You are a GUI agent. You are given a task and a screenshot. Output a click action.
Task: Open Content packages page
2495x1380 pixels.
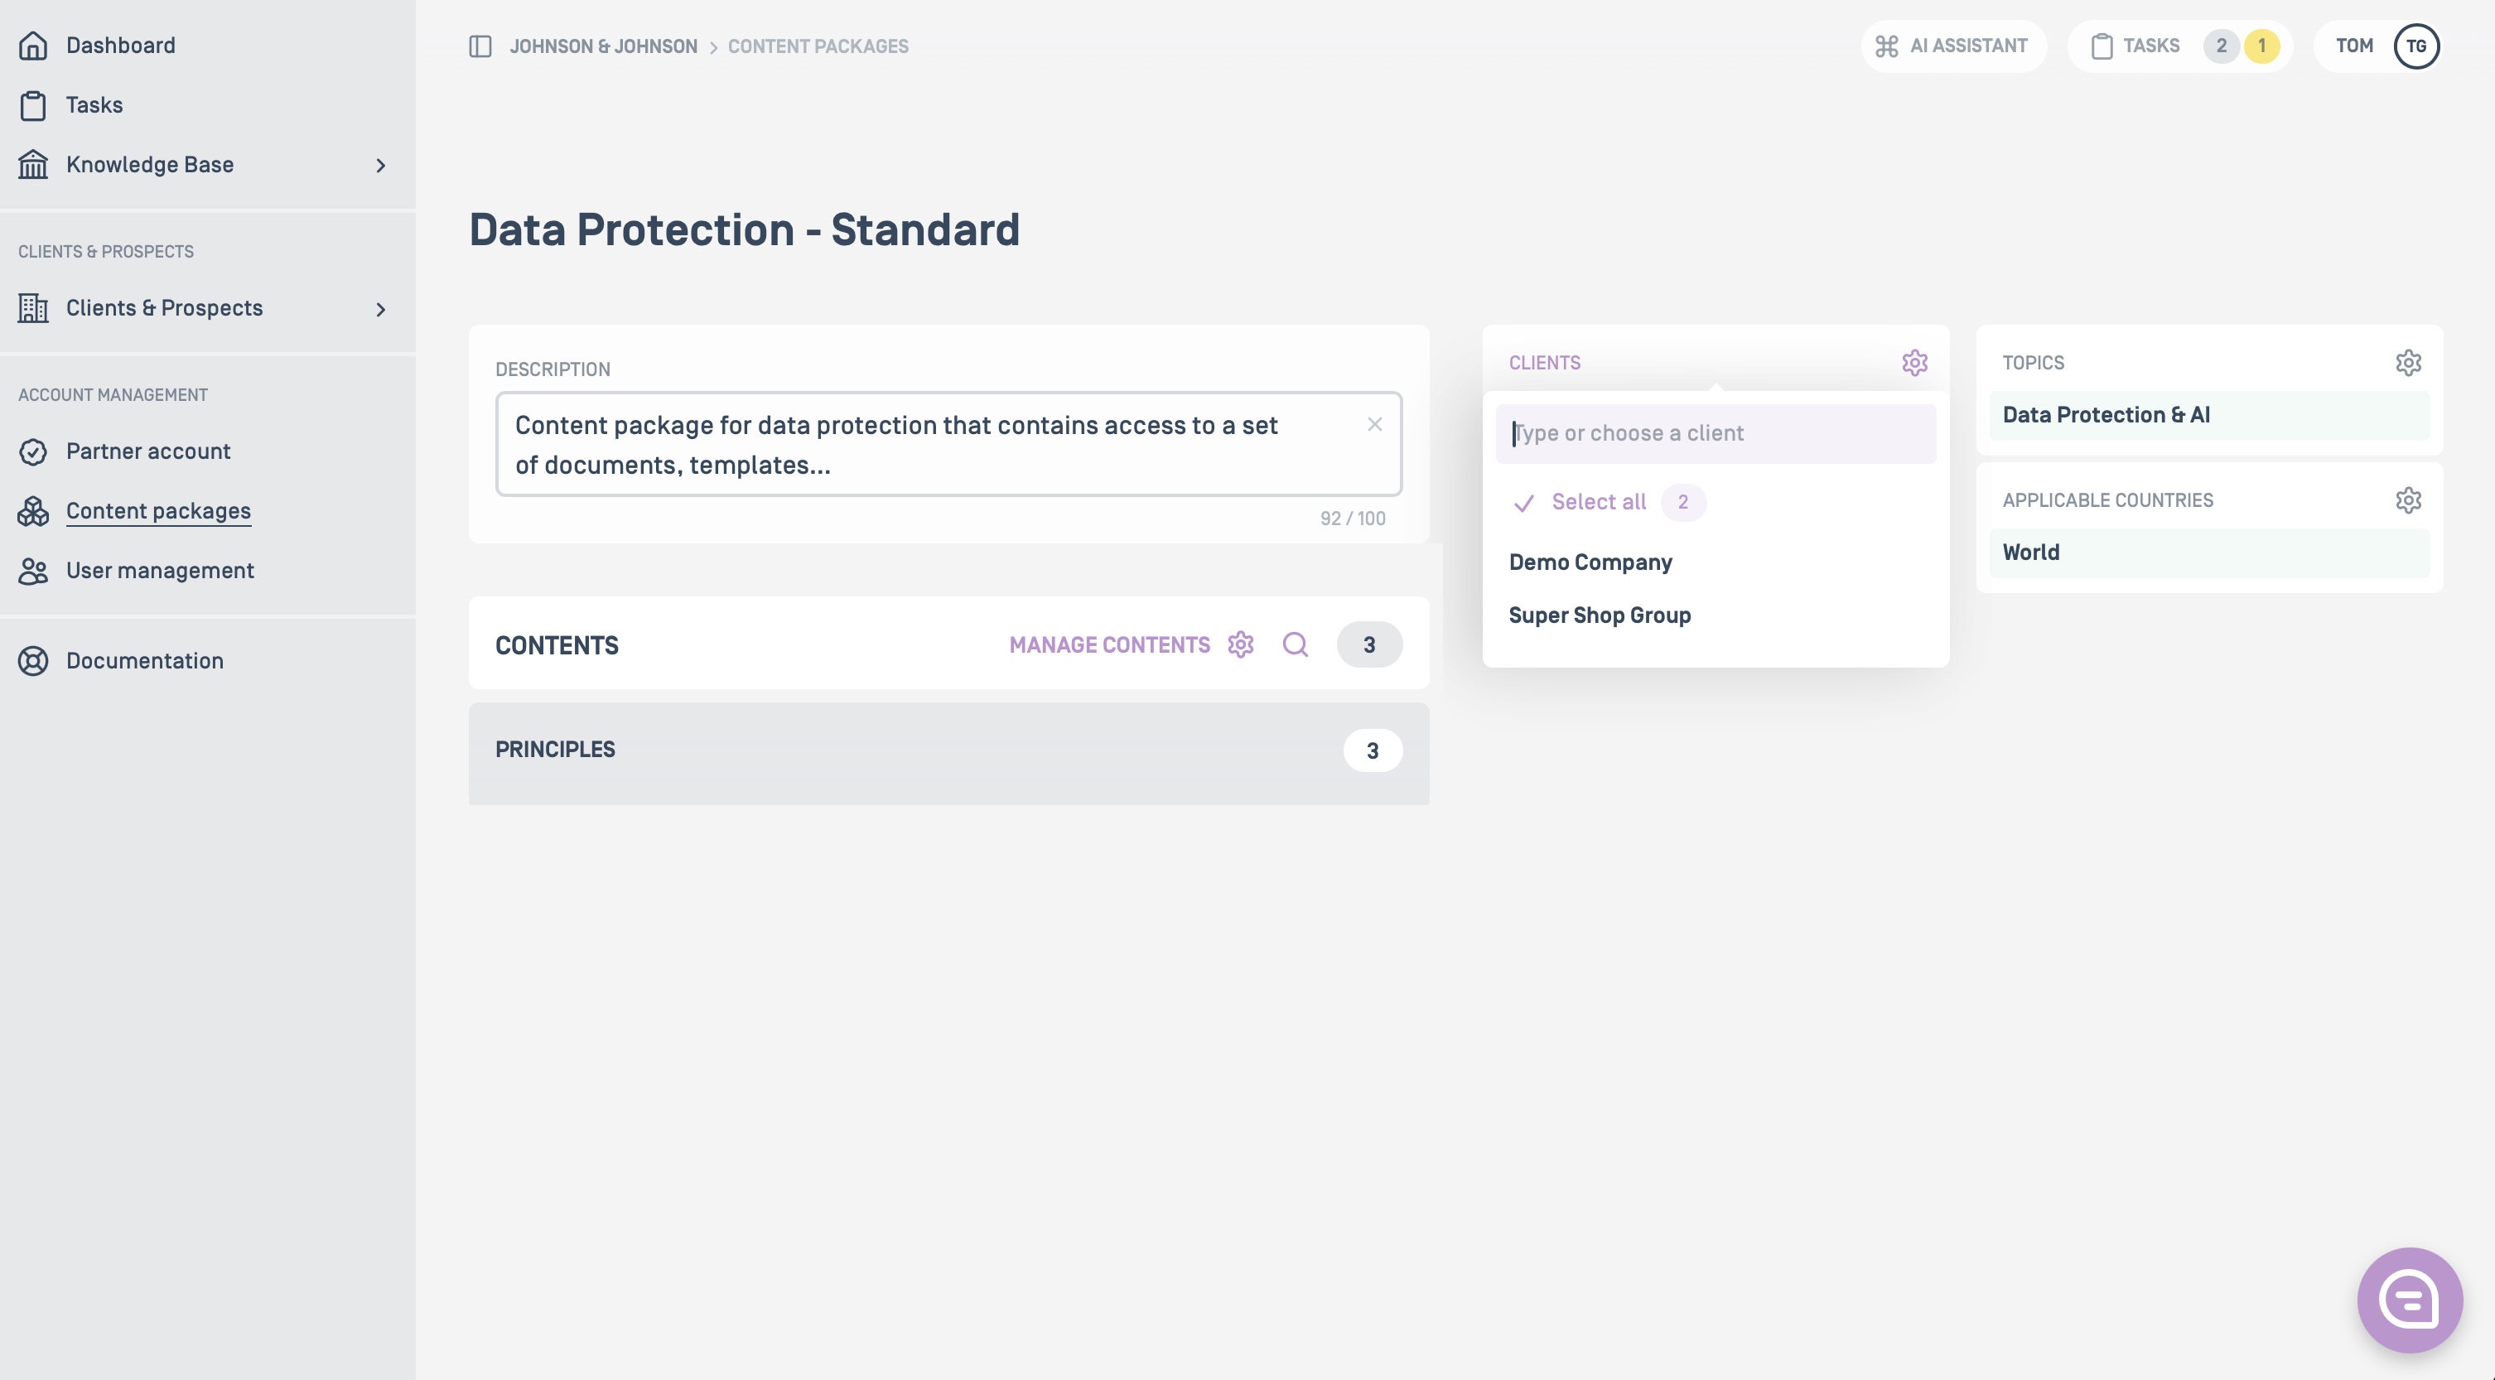tap(158, 511)
